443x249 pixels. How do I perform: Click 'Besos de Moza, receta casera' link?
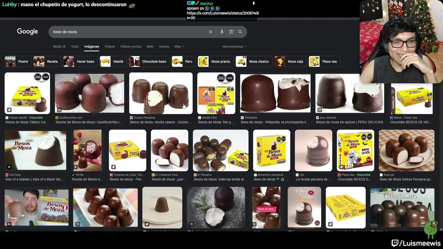click(161, 122)
